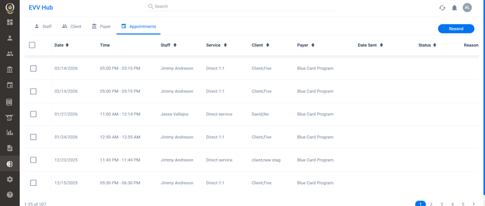Go to page 2 of results
This screenshot has width=485, height=206.
pyautogui.click(x=431, y=204)
